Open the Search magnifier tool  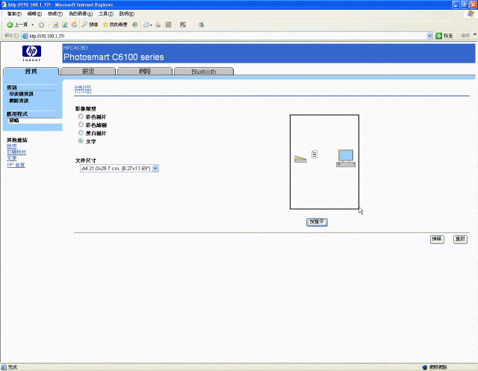click(x=90, y=25)
